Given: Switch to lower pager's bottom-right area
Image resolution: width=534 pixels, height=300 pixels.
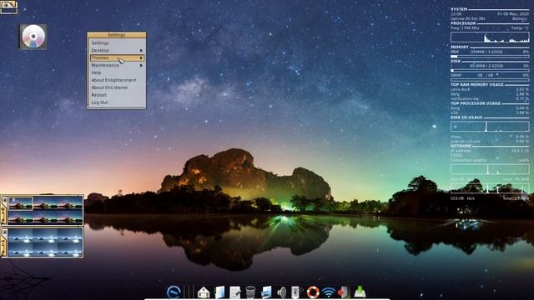Looking at the screenshot, I should click(x=70, y=249).
